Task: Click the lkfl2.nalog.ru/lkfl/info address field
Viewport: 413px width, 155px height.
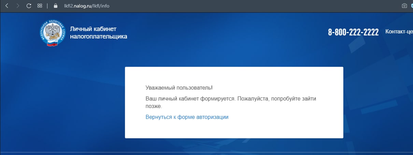Action: (x=87, y=6)
